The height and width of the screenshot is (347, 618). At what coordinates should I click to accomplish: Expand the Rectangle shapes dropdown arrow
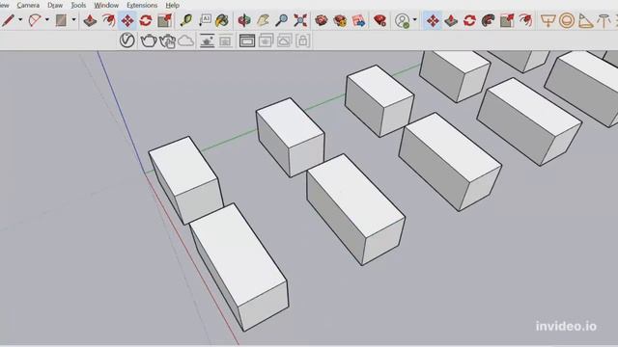click(x=73, y=19)
